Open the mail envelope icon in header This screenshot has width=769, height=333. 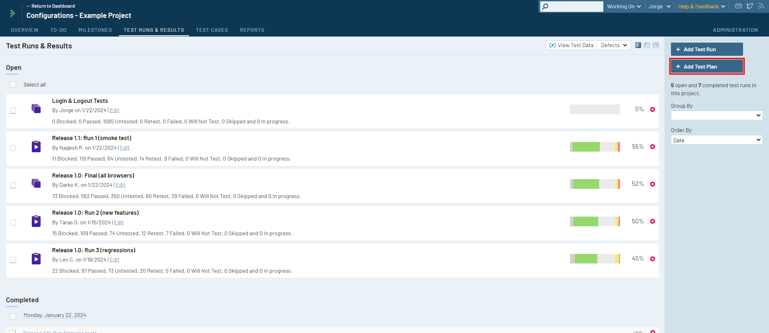[738, 6]
